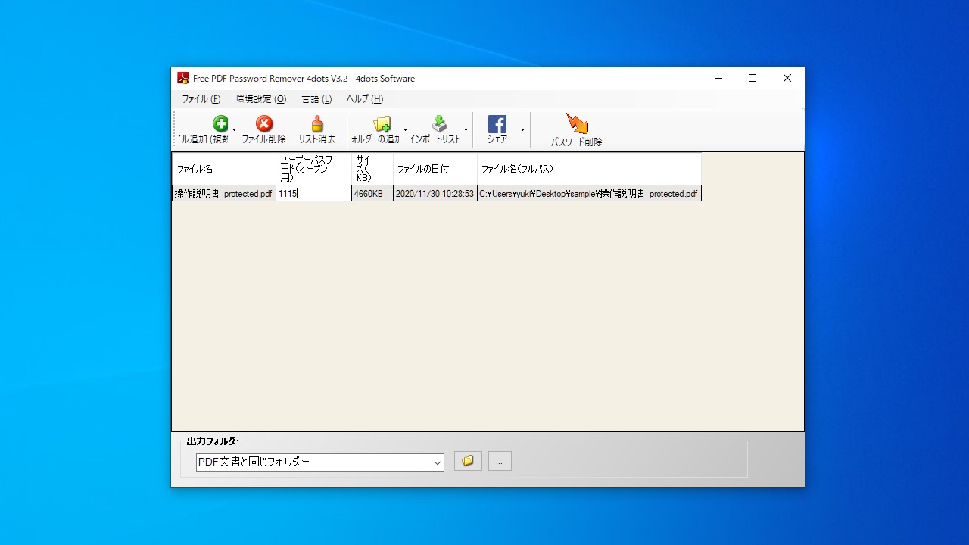Image resolution: width=969 pixels, height=545 pixels.
Task: Click the ellipsis (...) button
Action: (x=500, y=461)
